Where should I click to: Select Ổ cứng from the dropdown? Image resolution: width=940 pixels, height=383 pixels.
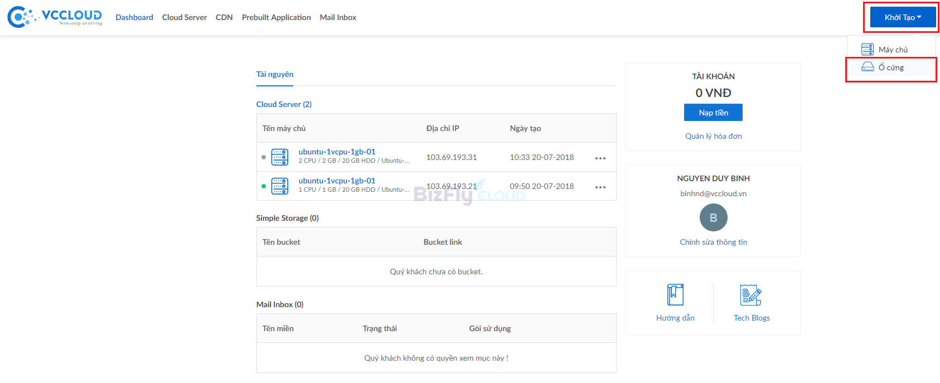coord(891,67)
